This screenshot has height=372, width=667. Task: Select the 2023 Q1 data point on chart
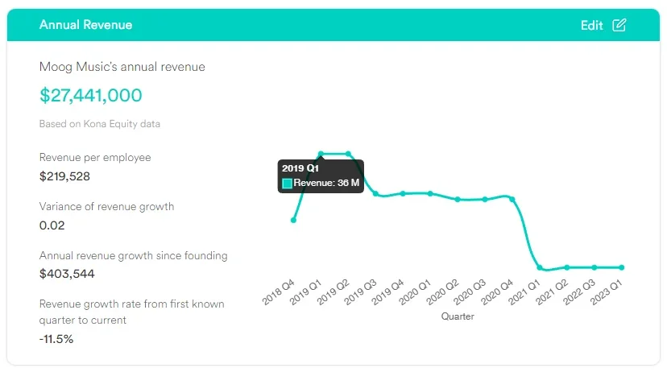622,267
